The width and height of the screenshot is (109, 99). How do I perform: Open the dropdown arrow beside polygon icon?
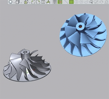[x=14, y=3]
